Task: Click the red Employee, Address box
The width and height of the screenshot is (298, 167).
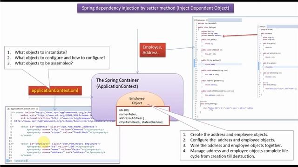Action: tap(153, 50)
